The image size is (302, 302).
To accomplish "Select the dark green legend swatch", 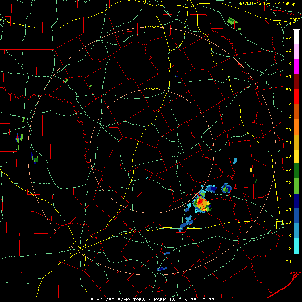I will pyautogui.click(x=296, y=171).
